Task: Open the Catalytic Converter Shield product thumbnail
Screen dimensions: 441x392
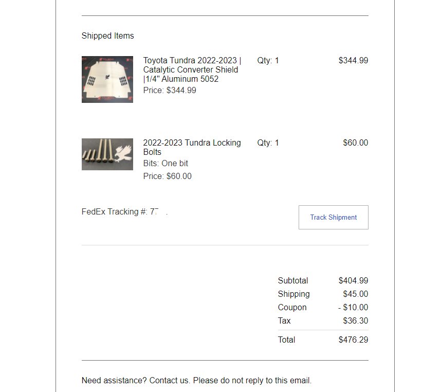Action: tap(107, 79)
